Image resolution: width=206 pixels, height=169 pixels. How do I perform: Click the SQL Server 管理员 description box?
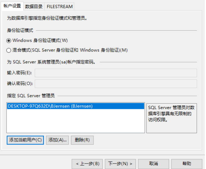(x=172, y=118)
